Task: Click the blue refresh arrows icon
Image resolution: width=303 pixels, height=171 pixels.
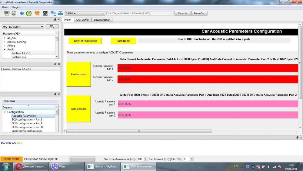Action: [x=22, y=13]
